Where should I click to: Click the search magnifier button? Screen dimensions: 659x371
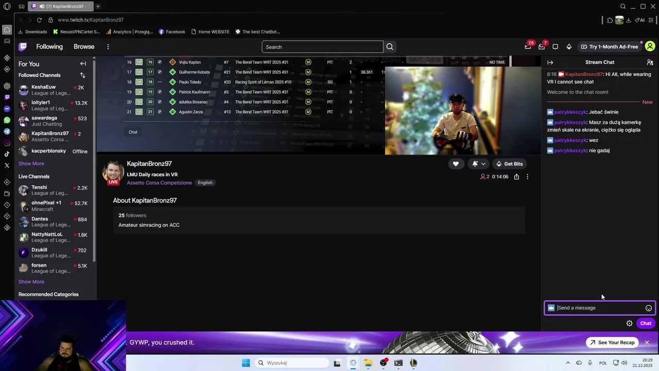coord(390,47)
